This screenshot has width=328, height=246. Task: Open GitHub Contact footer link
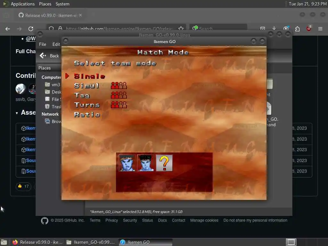178,220
